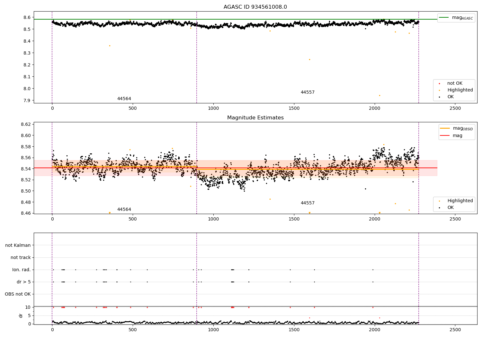Click the "8.58" y-axis tick label
This screenshot has height=337, width=482.
26,147
